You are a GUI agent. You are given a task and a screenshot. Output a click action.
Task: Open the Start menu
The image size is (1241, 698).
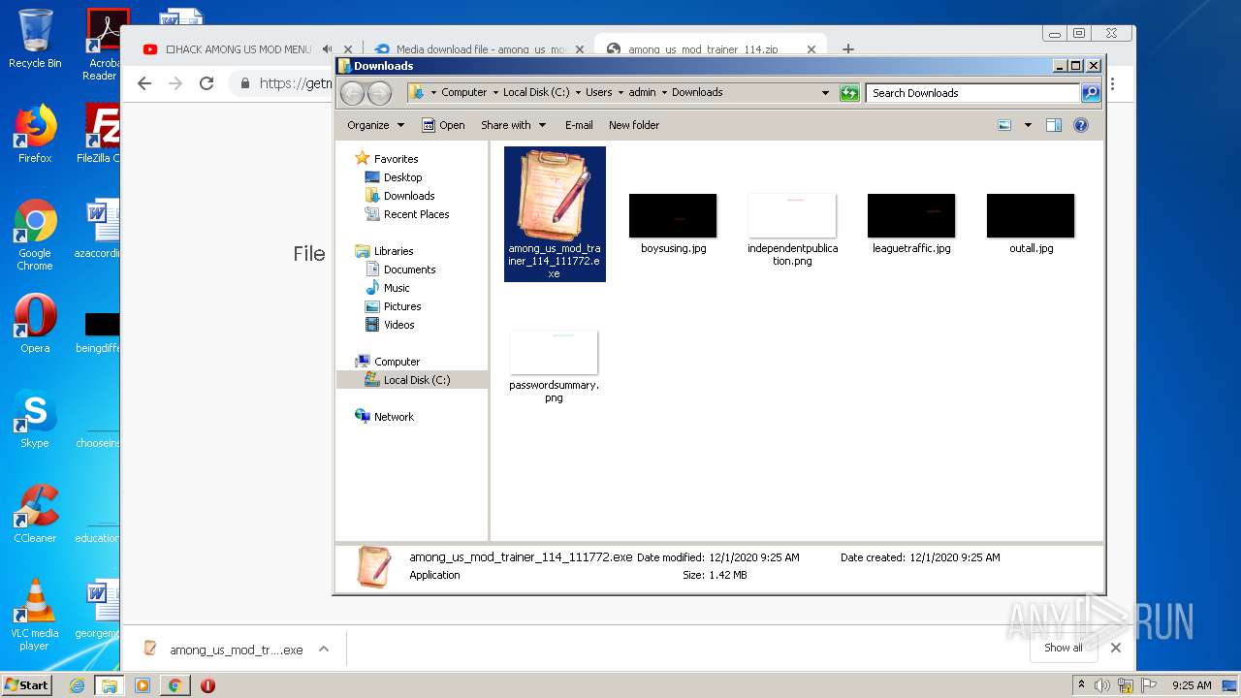(x=27, y=684)
